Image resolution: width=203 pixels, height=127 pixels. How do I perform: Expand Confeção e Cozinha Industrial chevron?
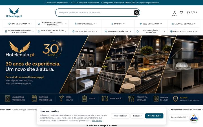pos(66,24)
